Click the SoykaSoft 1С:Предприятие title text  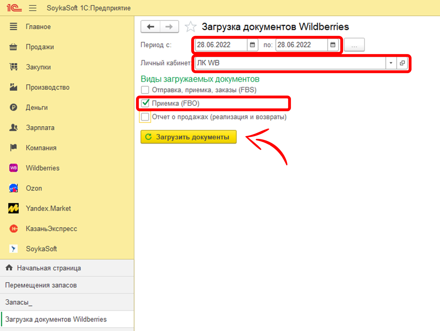pos(89,8)
